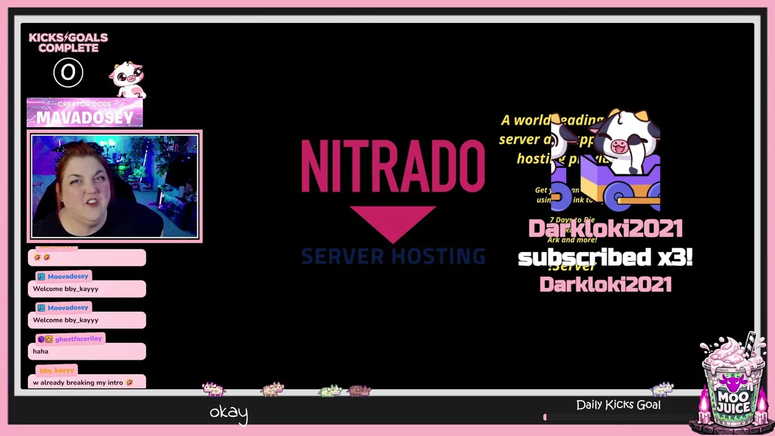Click the laughing emoji after 'breaking my intro'
The image size is (775, 436).
click(x=130, y=383)
